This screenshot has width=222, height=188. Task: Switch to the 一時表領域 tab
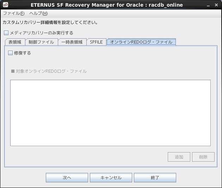72,42
